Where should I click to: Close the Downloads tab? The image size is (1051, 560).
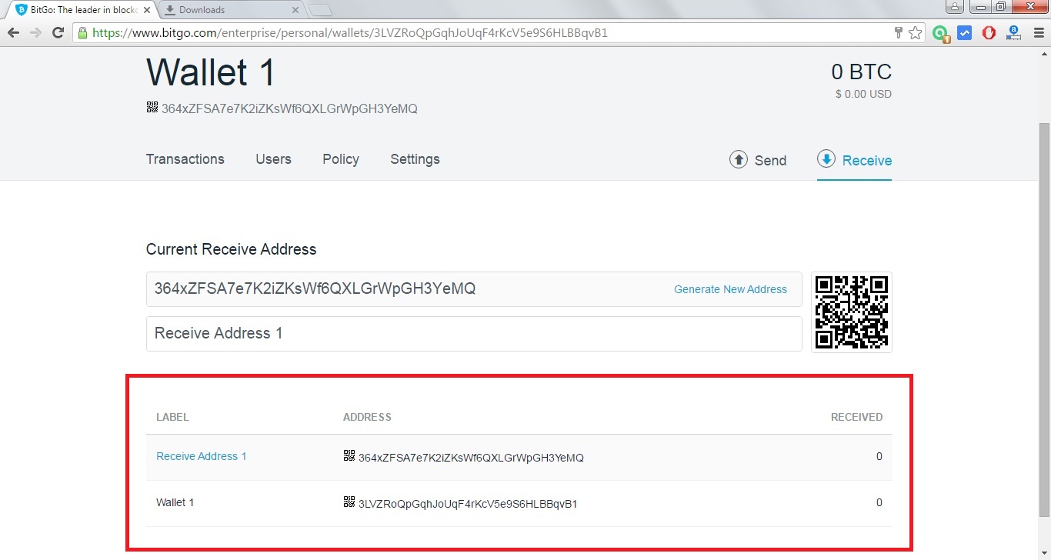(x=295, y=10)
